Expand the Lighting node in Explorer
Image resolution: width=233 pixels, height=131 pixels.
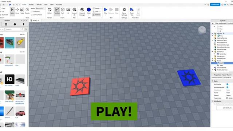pos(212,36)
